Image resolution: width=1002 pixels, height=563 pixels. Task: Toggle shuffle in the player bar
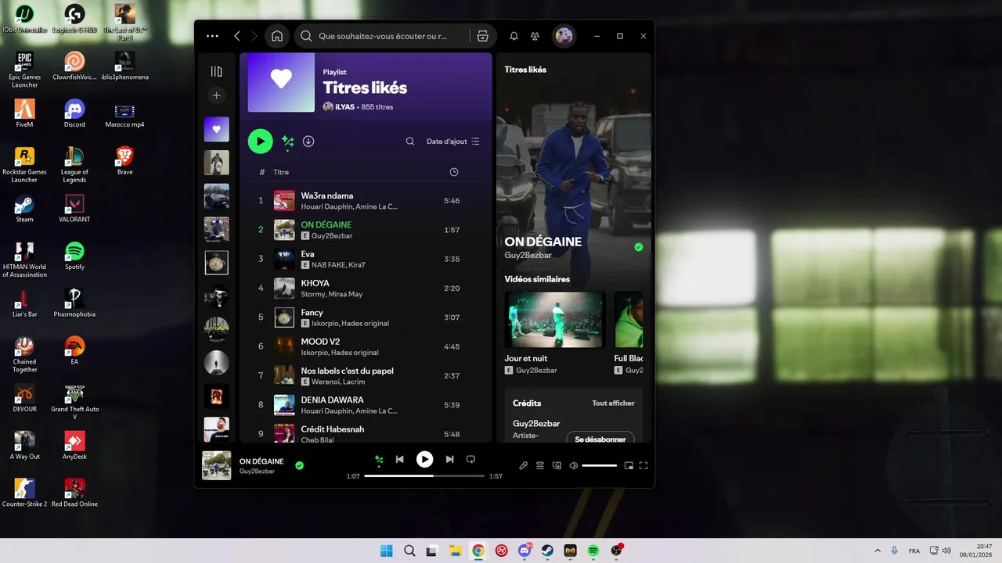pos(379,460)
